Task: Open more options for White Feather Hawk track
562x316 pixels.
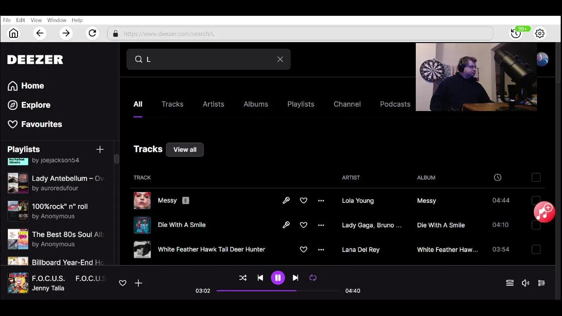Action: tap(321, 250)
